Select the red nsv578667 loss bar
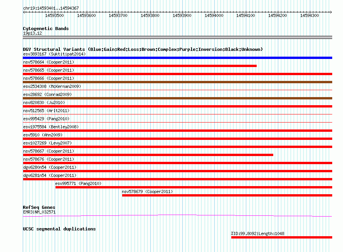 [148, 155]
